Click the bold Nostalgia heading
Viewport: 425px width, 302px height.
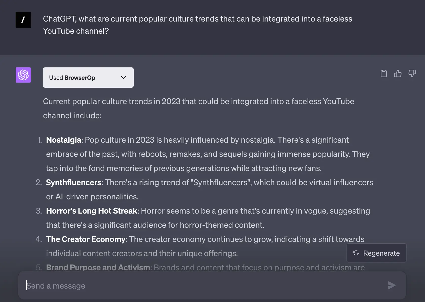click(x=64, y=140)
